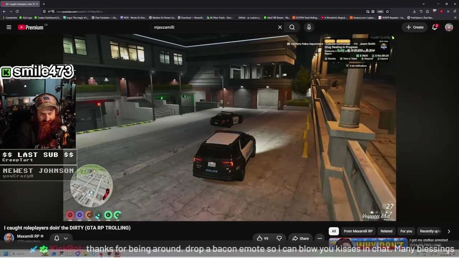Select the For you chip
Image resolution: width=459 pixels, height=258 pixels.
click(x=406, y=231)
